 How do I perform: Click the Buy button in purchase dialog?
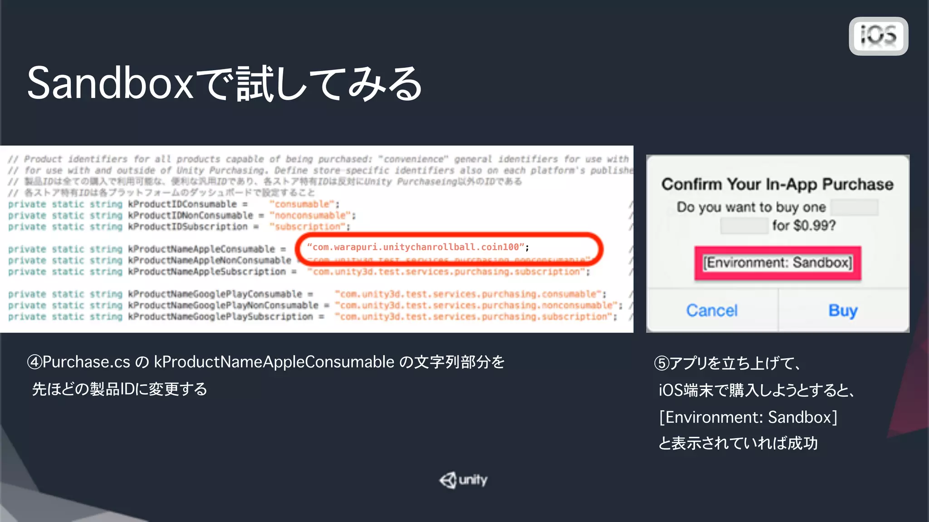tap(843, 310)
